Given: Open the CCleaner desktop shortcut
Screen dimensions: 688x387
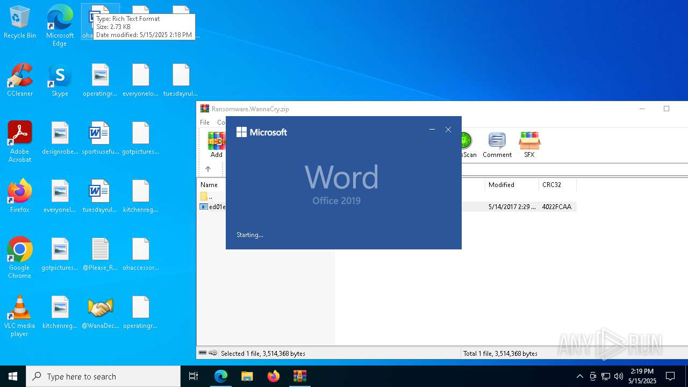Looking at the screenshot, I should pos(20,81).
